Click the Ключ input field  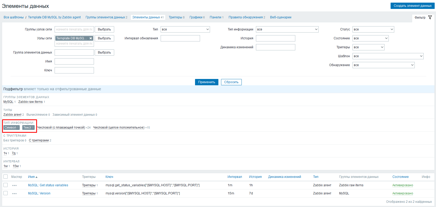[74, 70]
